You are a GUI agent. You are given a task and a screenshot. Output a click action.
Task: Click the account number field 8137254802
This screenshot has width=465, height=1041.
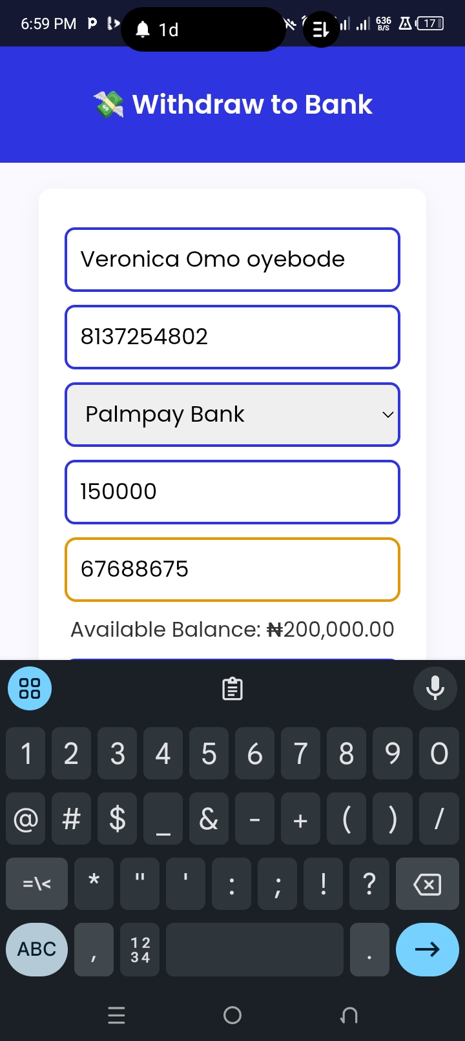(232, 337)
